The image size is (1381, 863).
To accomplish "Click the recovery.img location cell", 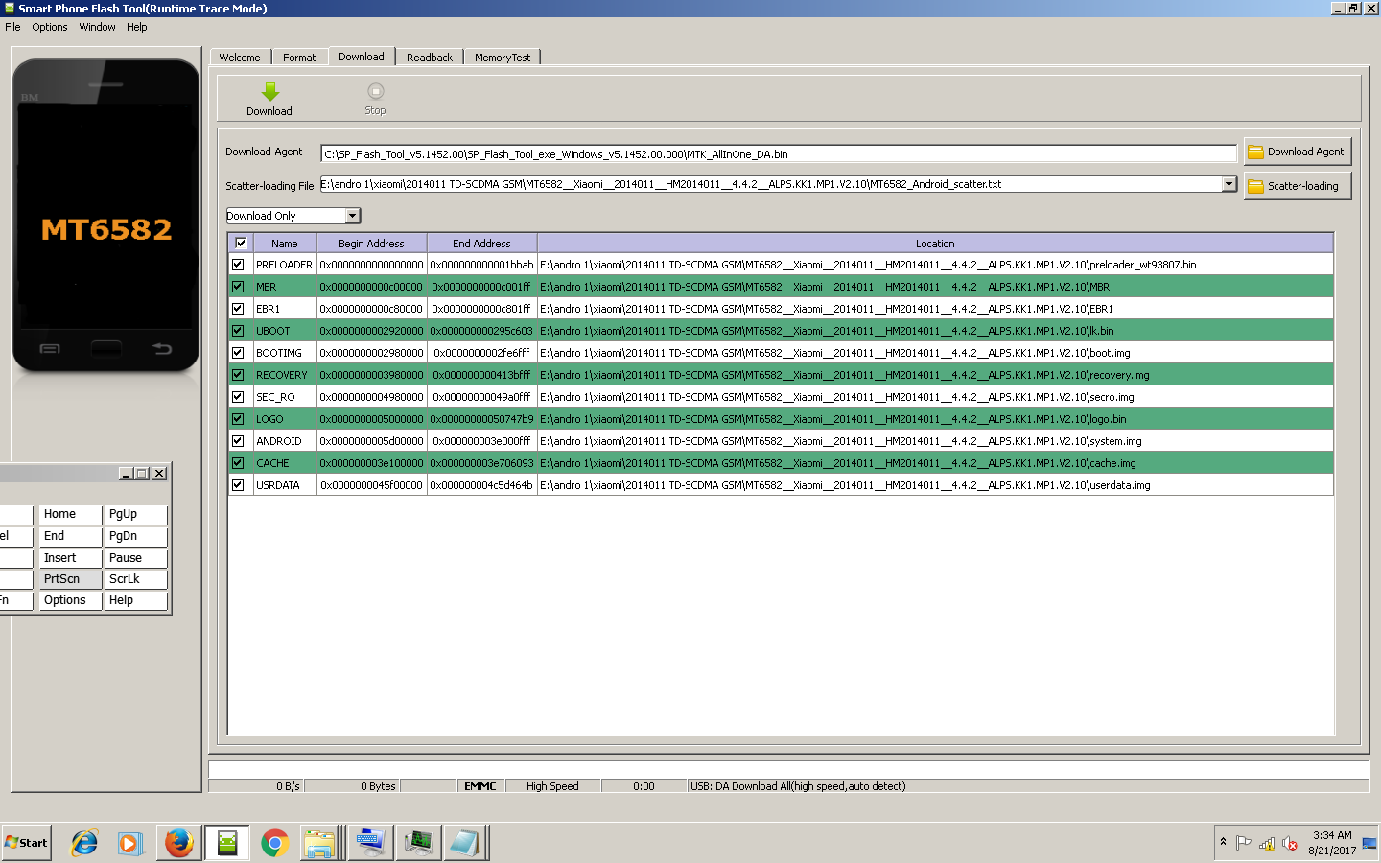I will point(935,375).
